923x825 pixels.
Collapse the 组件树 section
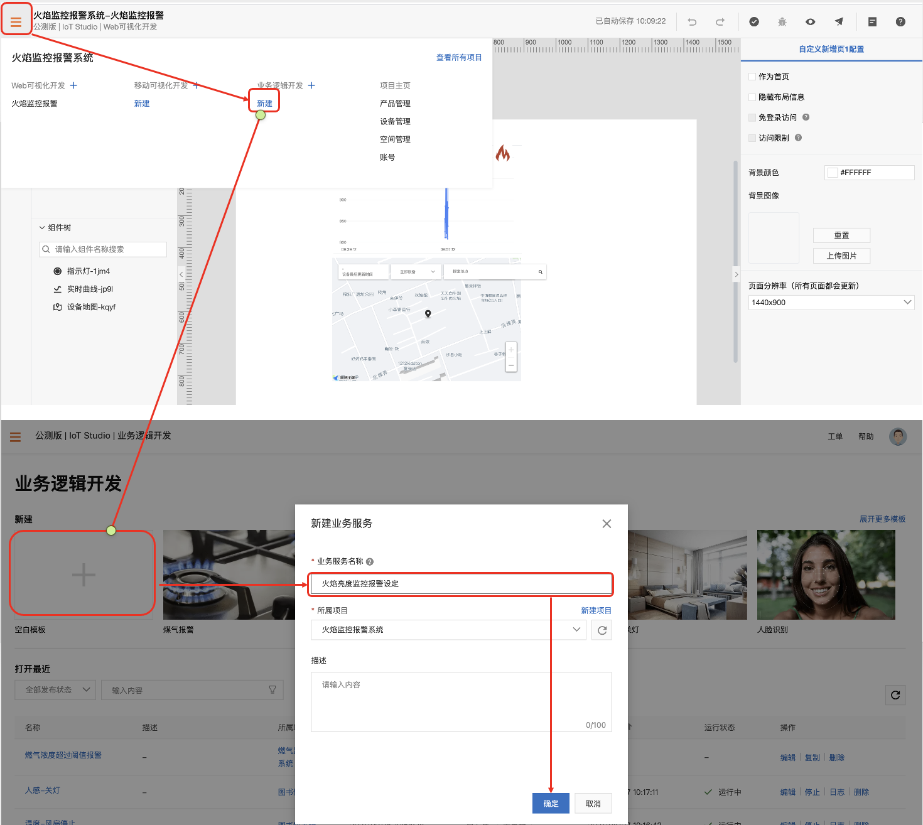click(42, 228)
